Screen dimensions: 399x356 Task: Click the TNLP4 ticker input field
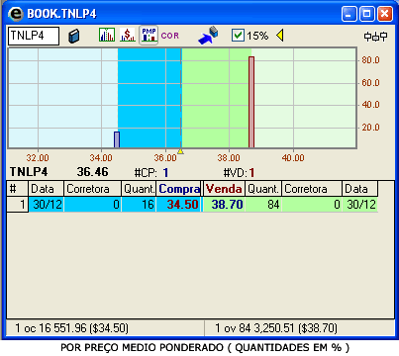(x=34, y=36)
